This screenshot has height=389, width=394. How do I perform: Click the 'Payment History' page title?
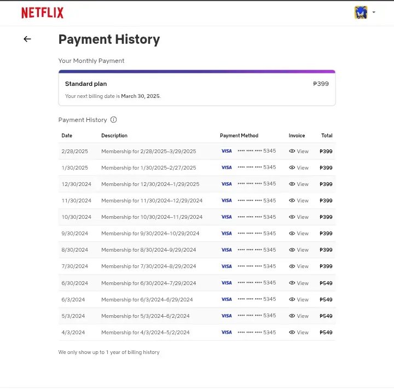point(109,39)
